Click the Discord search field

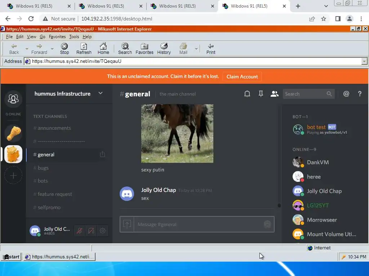click(x=308, y=94)
